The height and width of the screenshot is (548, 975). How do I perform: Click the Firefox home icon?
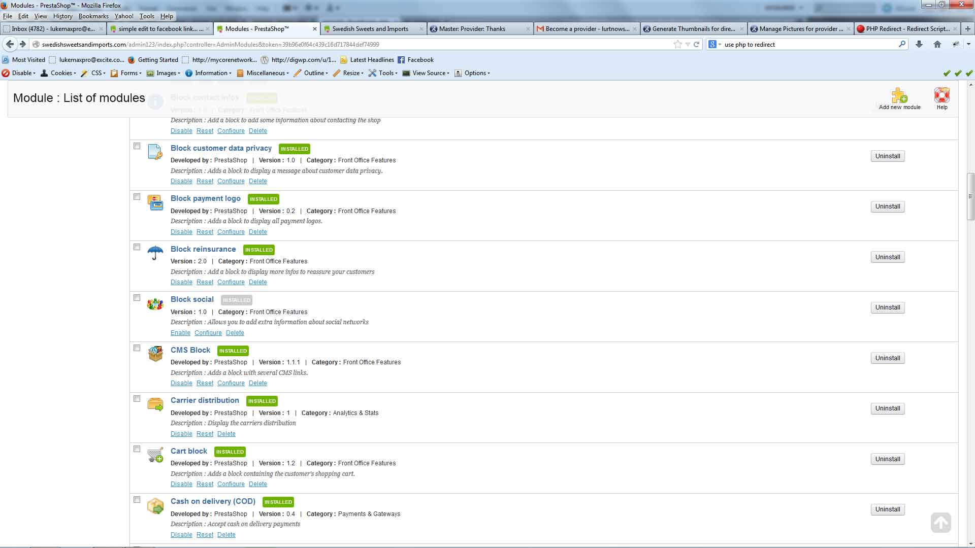[937, 45]
